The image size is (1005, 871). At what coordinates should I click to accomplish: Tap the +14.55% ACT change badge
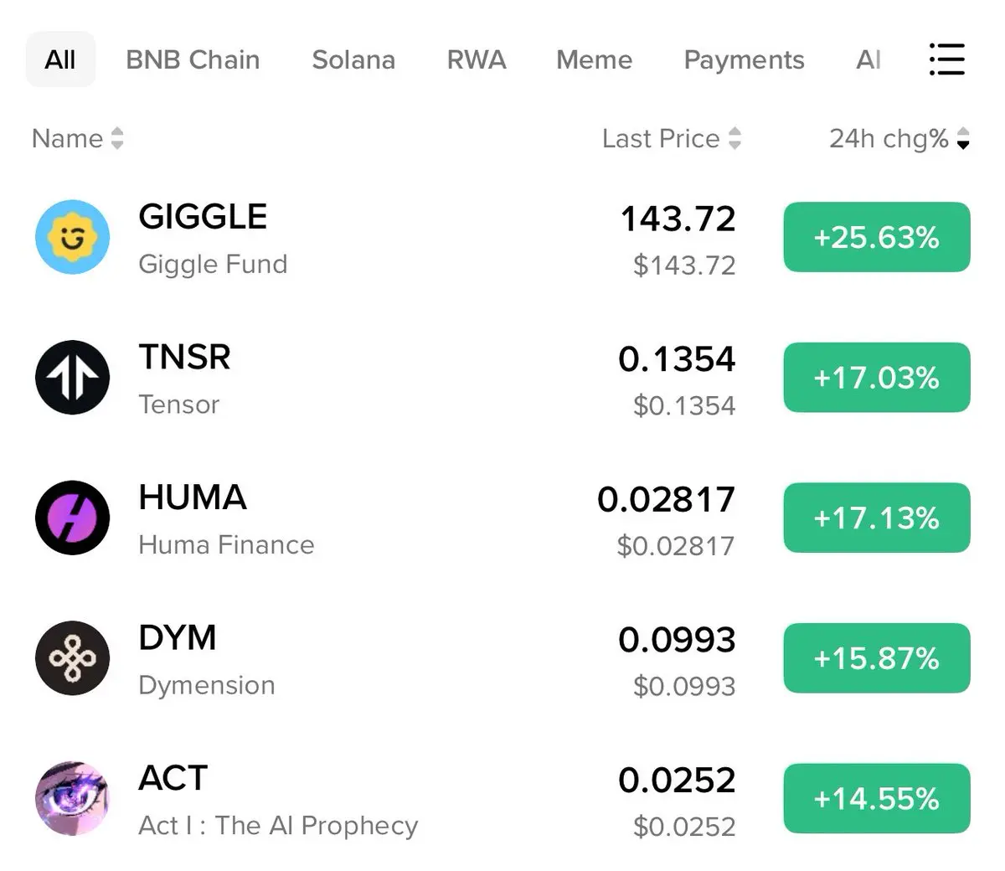click(x=877, y=798)
